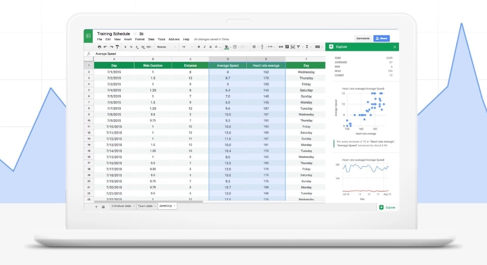Switch to the Team stats sheet tab
Screen dimensions: 487x265
(144, 206)
